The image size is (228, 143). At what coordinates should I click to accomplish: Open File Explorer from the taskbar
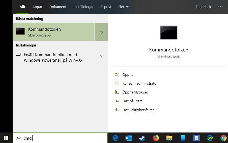pyautogui.click(x=169, y=138)
